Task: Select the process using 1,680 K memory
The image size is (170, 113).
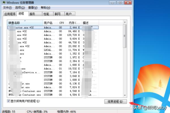Action: coord(53,65)
